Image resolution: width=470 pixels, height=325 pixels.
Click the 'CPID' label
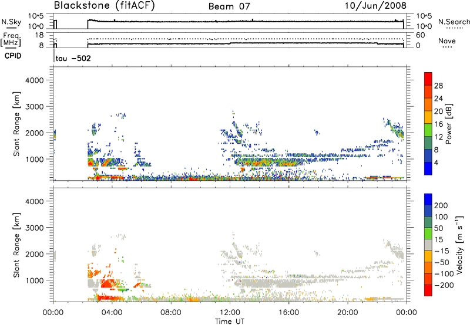[13, 56]
